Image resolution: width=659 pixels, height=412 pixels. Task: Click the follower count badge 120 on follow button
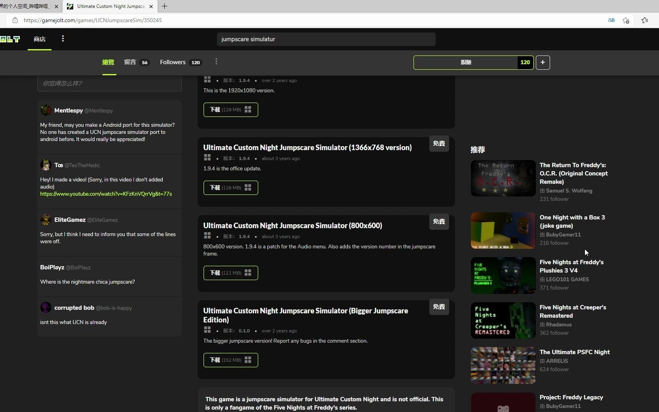click(x=525, y=62)
